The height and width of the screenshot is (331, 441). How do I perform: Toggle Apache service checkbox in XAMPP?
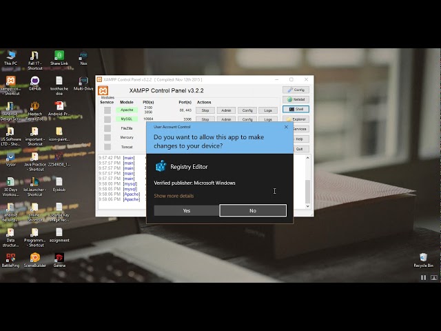(107, 110)
